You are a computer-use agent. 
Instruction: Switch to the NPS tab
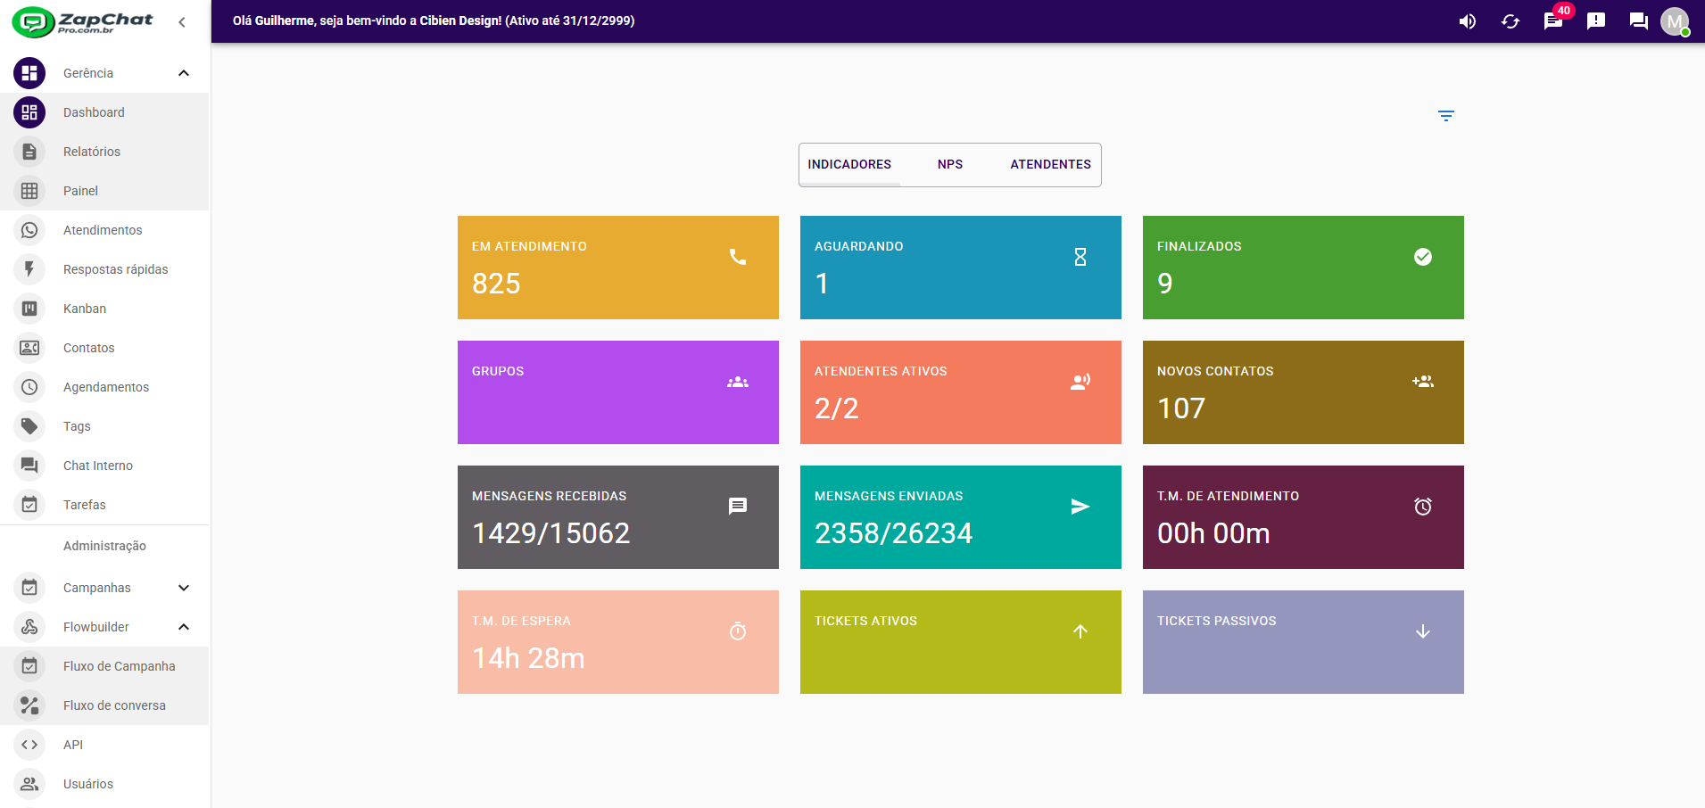tap(949, 165)
